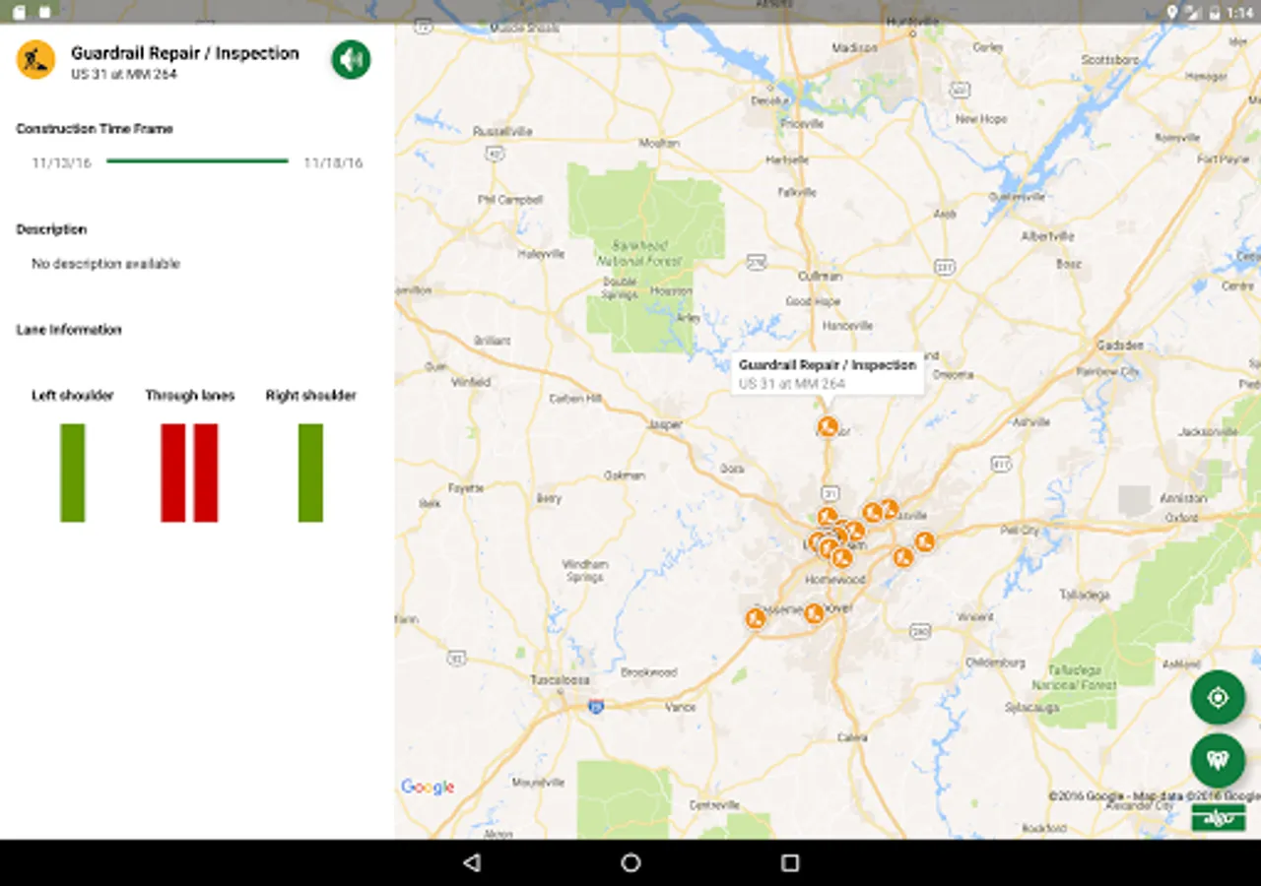Select the easternmost construction marker on map
Image resolution: width=1261 pixels, height=886 pixels.
coord(924,541)
